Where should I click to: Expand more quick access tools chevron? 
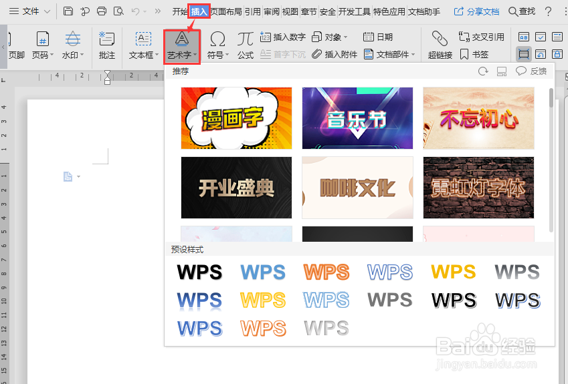158,11
